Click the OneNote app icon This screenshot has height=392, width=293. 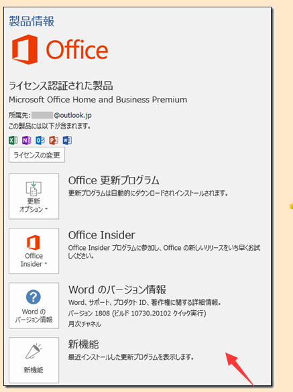[27, 140]
